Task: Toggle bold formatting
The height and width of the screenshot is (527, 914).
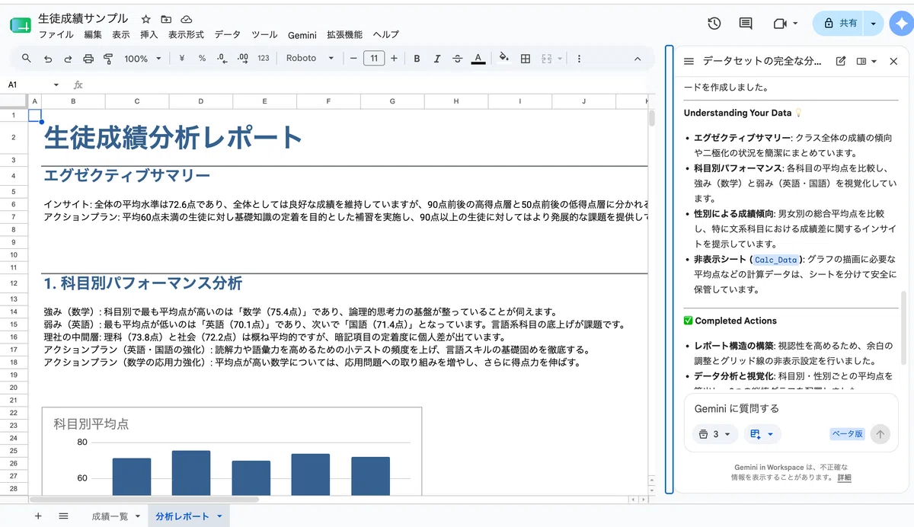Action: pos(417,59)
